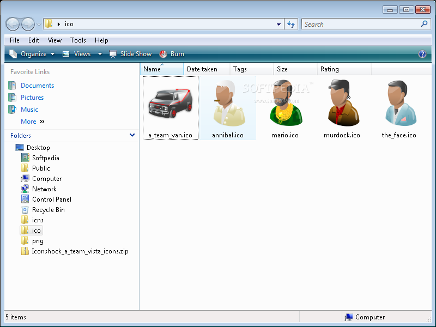
Task: Open the Organize toolbar menu
Action: pyautogui.click(x=32, y=54)
